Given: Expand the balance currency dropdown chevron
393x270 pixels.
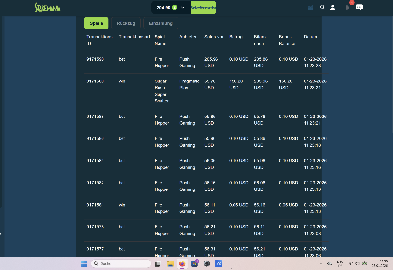Looking at the screenshot, I should coord(183,7).
